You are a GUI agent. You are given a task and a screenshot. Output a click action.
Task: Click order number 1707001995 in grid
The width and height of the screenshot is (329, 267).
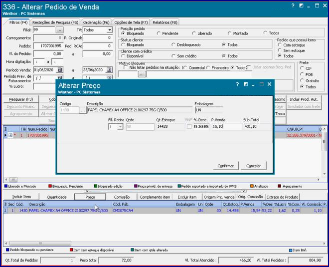click(x=38, y=135)
